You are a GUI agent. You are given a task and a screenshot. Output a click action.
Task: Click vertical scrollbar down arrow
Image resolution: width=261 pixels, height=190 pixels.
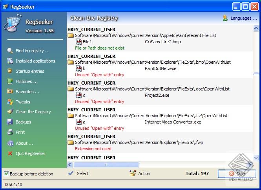[256, 158]
